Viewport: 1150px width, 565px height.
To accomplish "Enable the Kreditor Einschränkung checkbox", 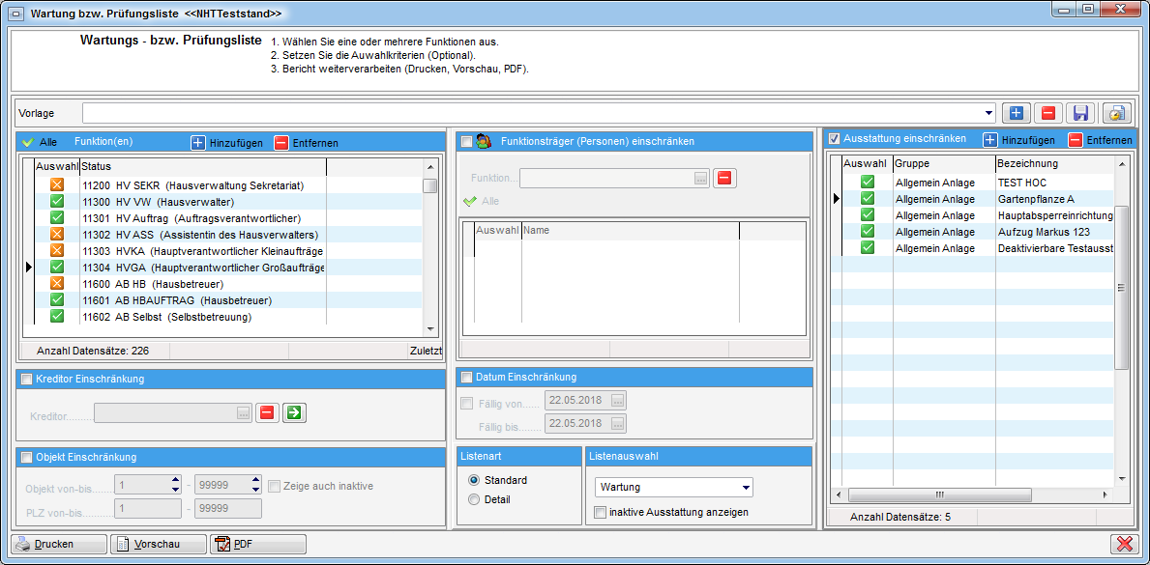I will (x=26, y=380).
